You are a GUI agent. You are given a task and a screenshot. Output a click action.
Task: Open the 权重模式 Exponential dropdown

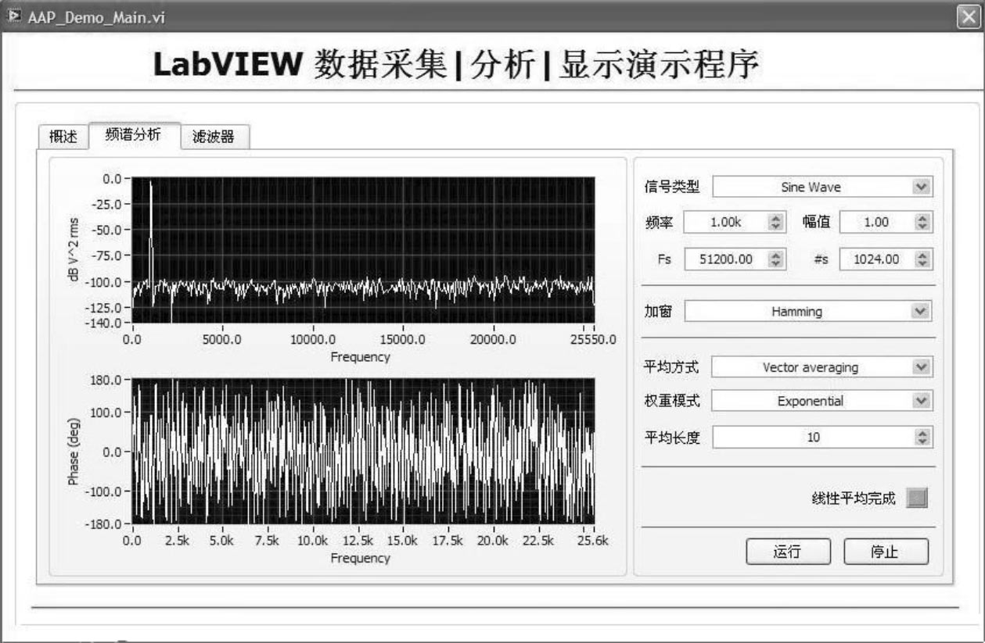(922, 401)
